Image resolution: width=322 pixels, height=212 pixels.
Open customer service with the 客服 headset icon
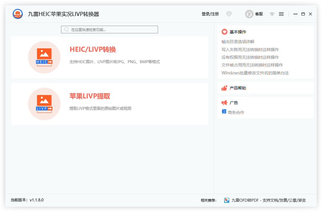(249, 14)
